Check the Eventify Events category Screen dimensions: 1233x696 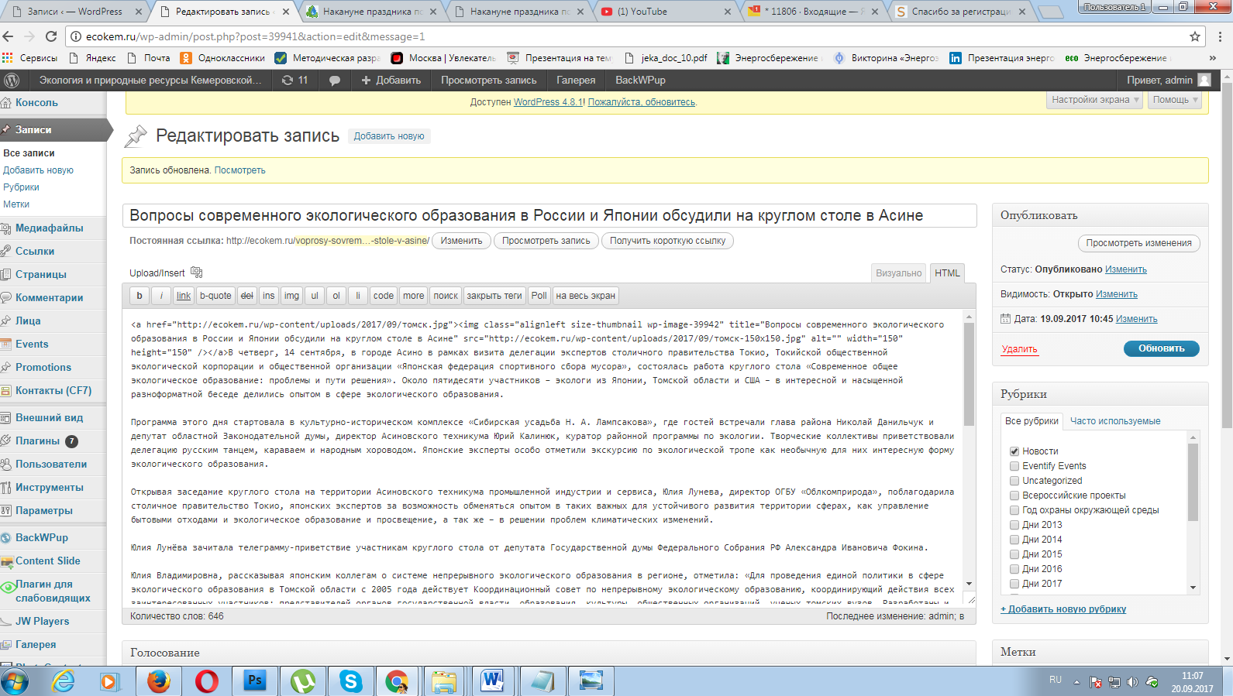pos(1014,466)
